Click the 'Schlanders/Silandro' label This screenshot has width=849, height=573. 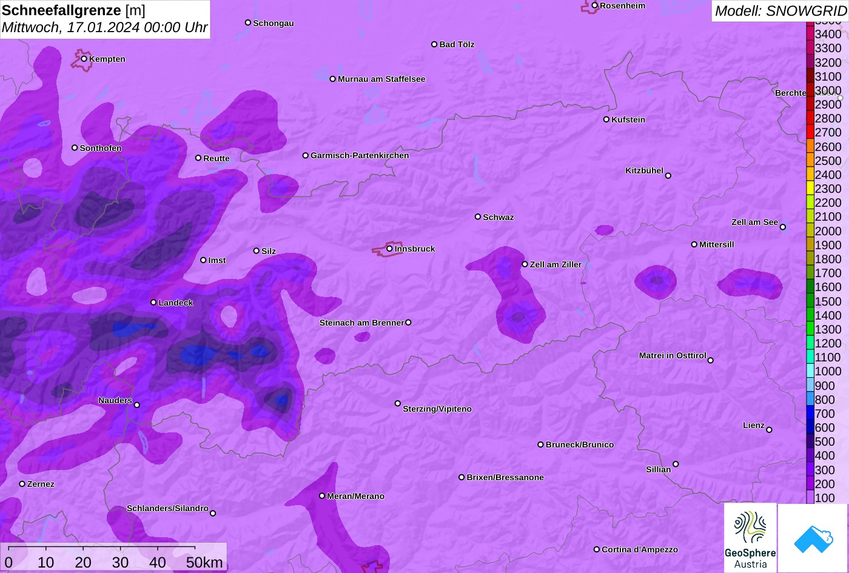tap(167, 508)
